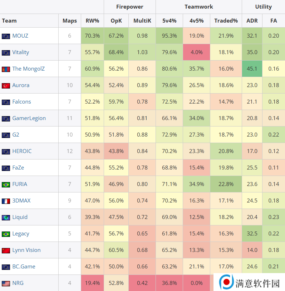Open the FURIA team link
This screenshot has width=285, height=291.
pyautogui.click(x=20, y=184)
